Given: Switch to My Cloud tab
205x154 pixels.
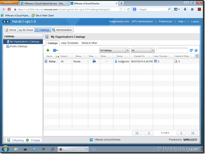Looking at the screenshot, I should click(x=26, y=30).
